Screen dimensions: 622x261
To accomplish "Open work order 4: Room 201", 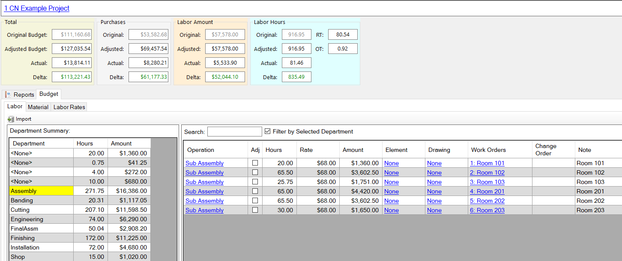I will (487, 191).
